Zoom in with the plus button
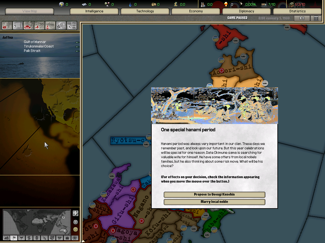325x243 pixels. tap(76, 222)
